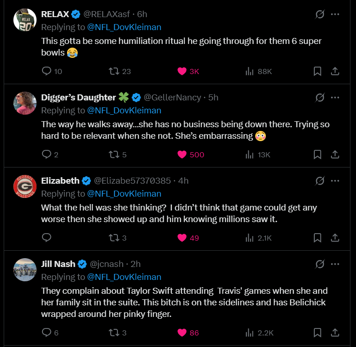Reply to RELAX's tweet
The height and width of the screenshot is (347, 356).
(x=47, y=71)
